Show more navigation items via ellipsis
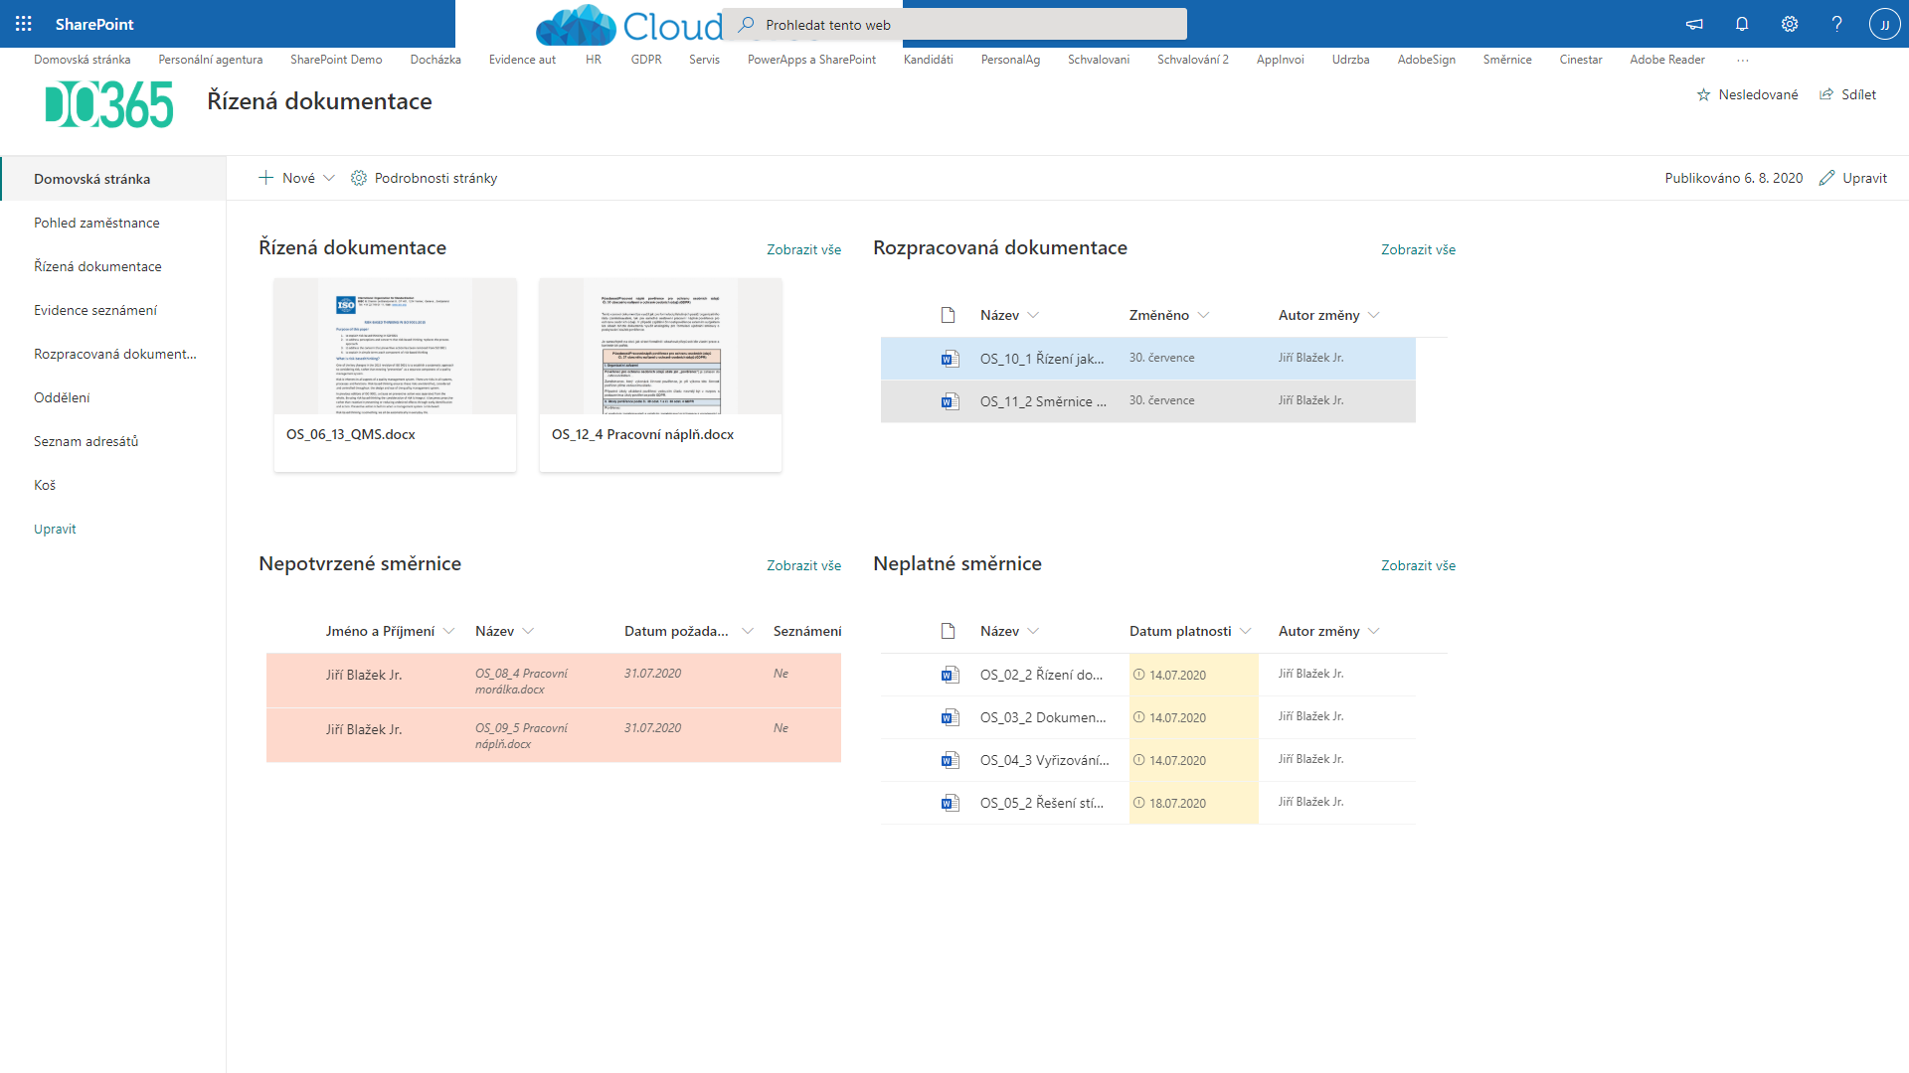Image resolution: width=1909 pixels, height=1073 pixels. click(x=1742, y=60)
